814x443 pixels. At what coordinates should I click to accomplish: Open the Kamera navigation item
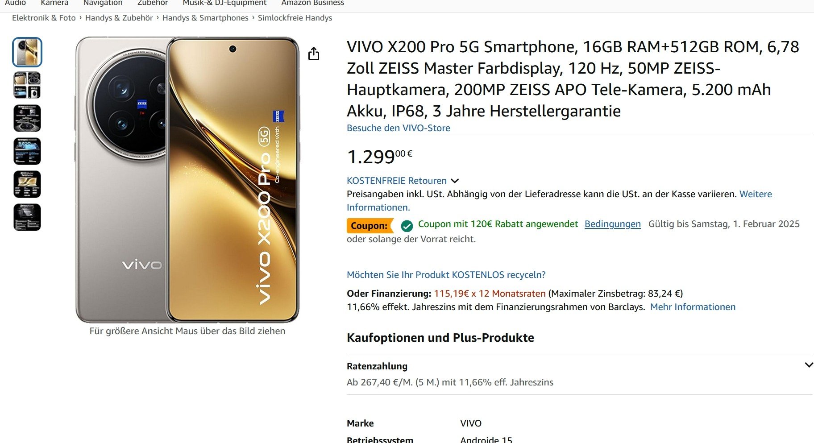click(x=54, y=3)
